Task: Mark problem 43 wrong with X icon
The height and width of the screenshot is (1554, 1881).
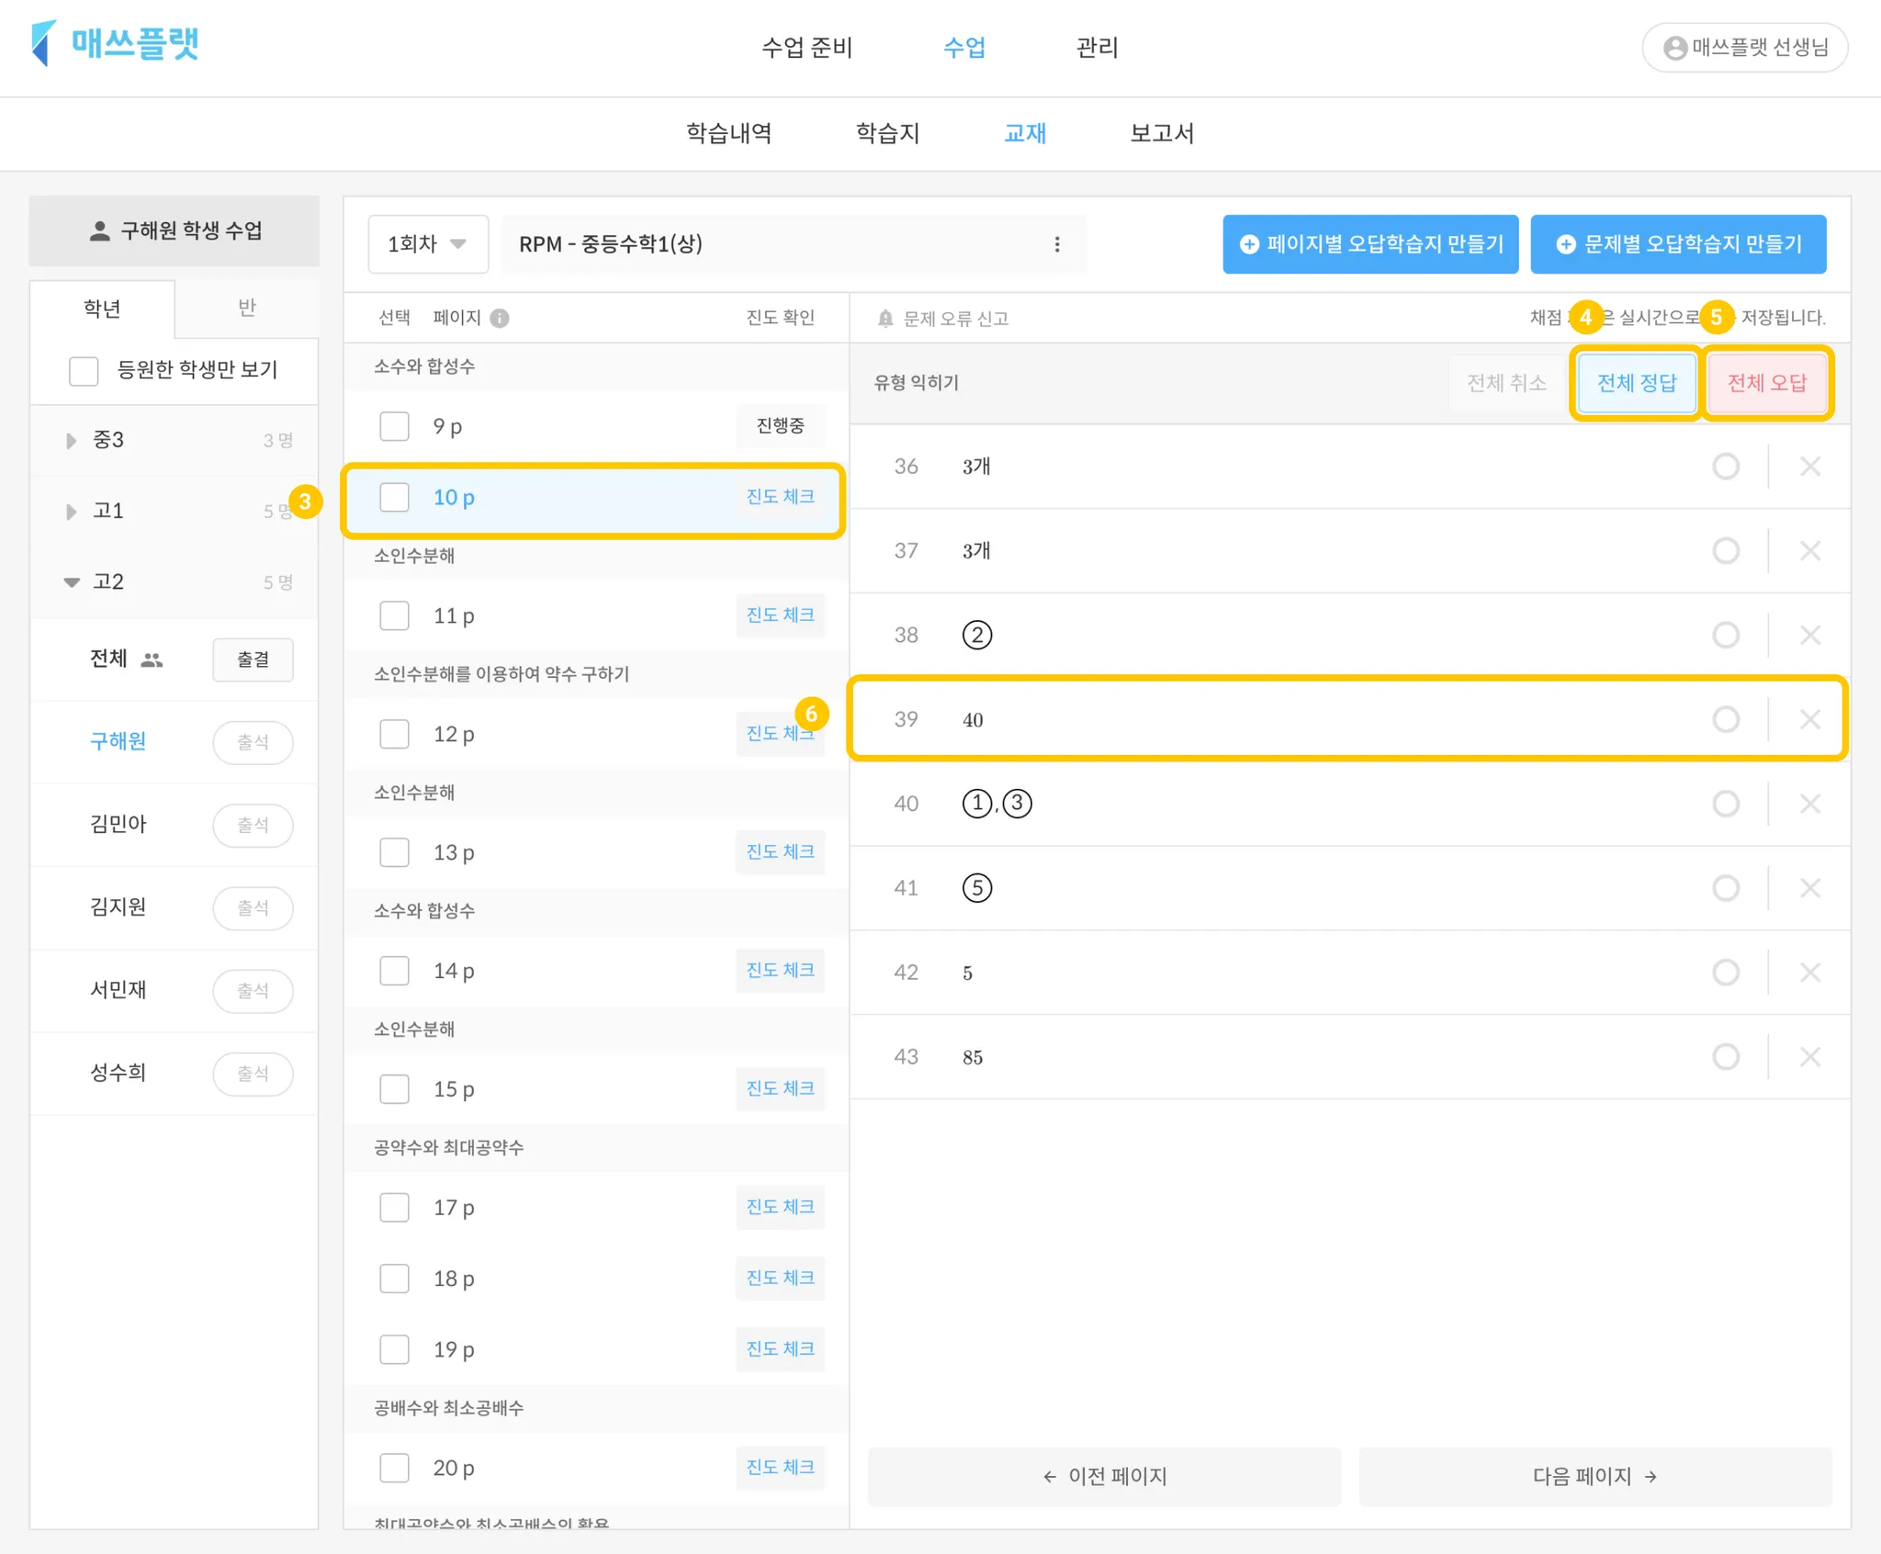Action: (1809, 1057)
